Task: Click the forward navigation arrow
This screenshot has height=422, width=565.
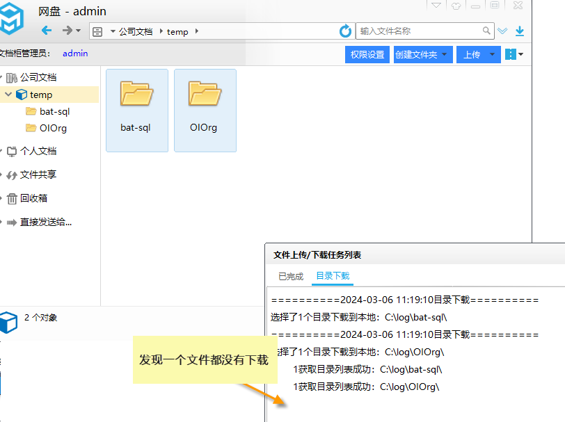Action: coord(67,31)
